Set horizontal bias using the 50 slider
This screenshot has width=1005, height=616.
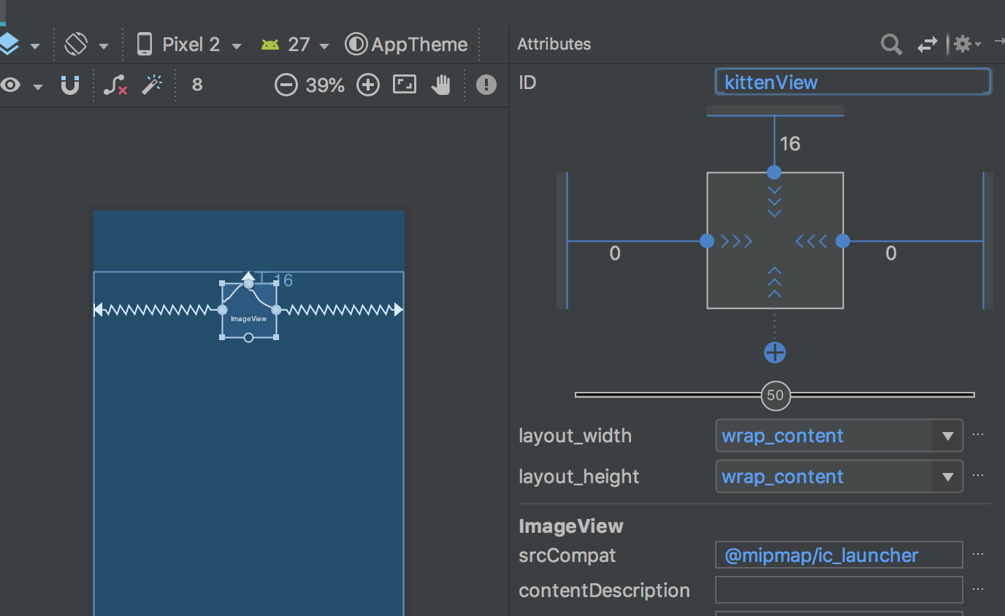click(x=775, y=396)
